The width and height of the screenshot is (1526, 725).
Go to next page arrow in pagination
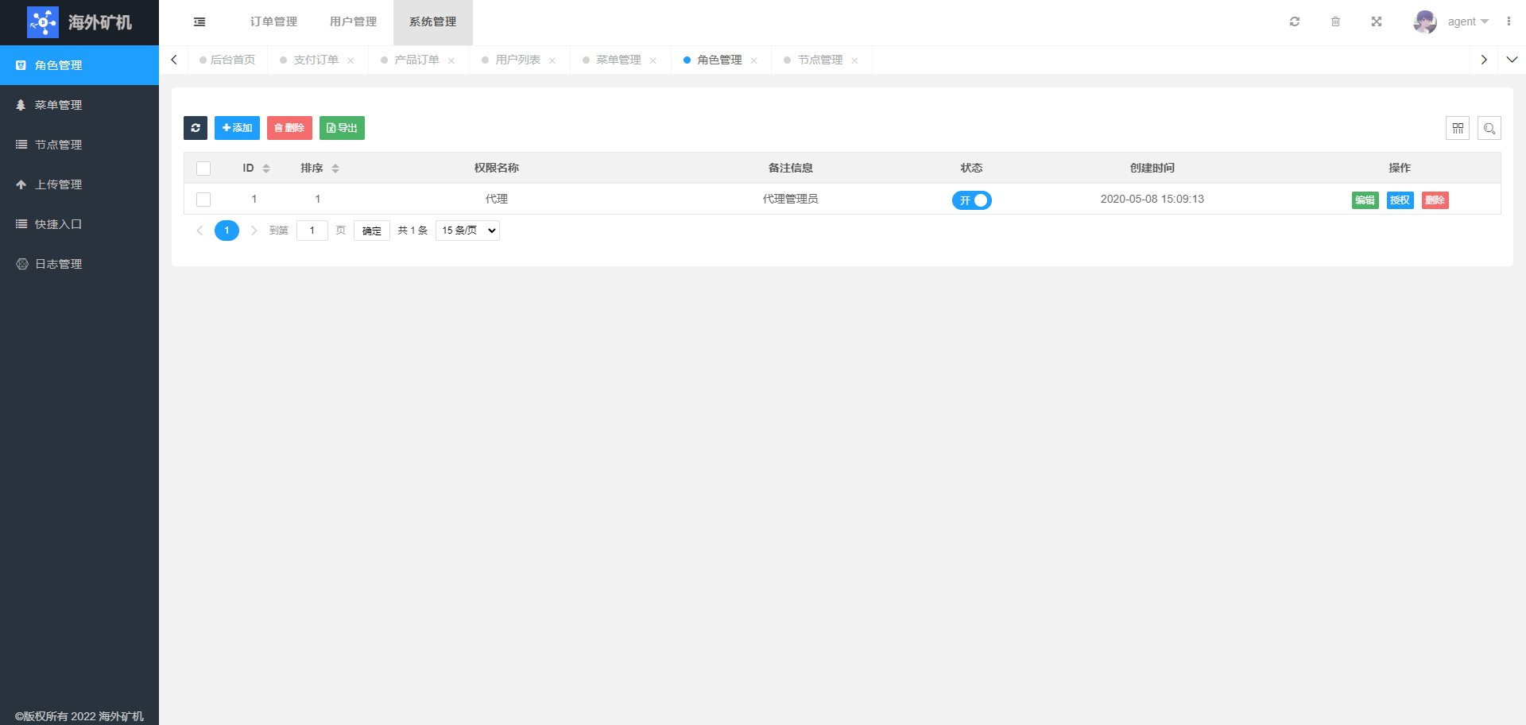click(x=254, y=231)
